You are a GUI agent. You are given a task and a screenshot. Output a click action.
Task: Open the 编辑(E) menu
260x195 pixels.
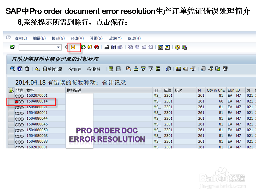click(x=39, y=38)
